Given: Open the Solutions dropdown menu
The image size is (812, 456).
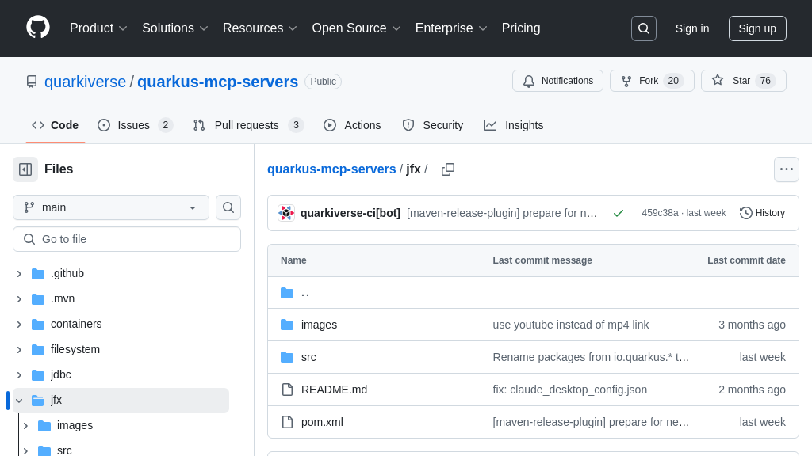Looking at the screenshot, I should (175, 28).
